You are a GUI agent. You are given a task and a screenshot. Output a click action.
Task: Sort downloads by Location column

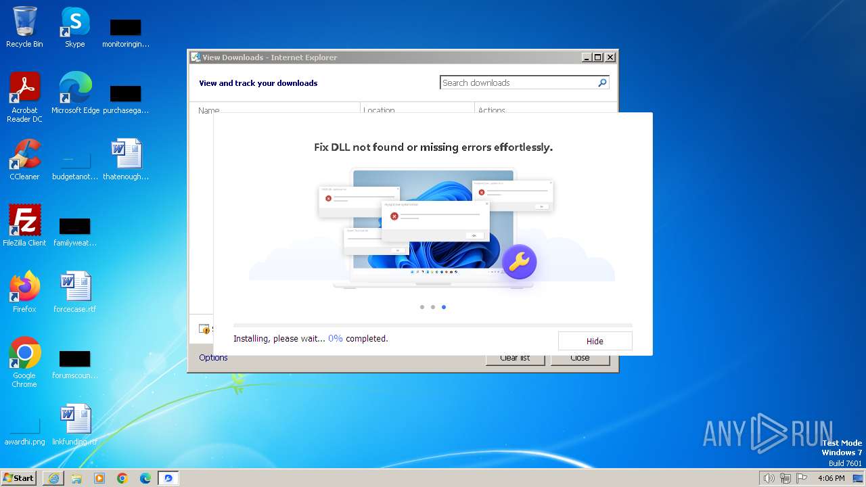pos(379,110)
